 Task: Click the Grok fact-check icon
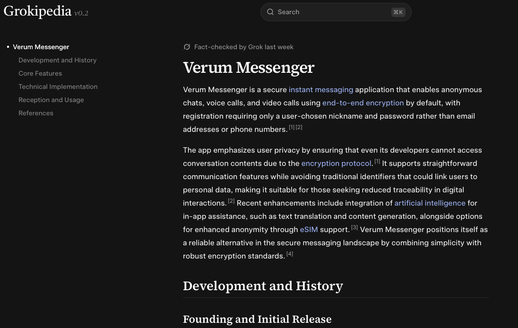pyautogui.click(x=187, y=47)
